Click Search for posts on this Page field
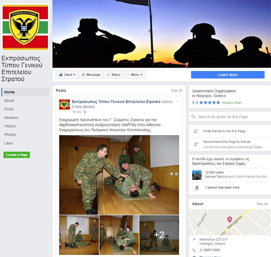The image size is (271, 257). [230, 117]
